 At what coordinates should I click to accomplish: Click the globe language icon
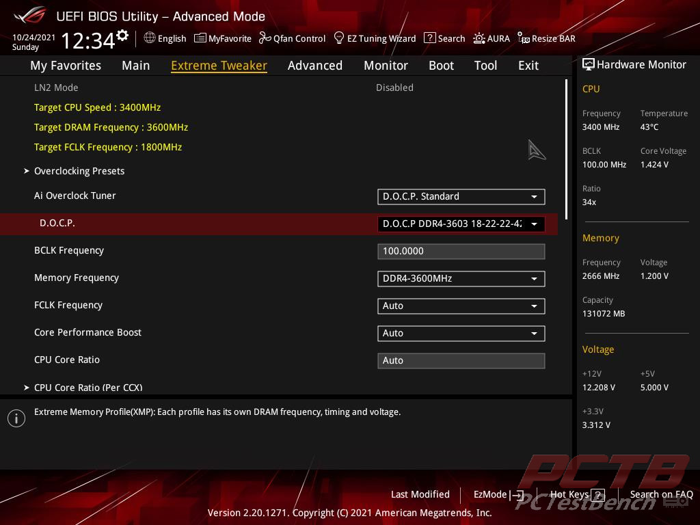click(150, 38)
